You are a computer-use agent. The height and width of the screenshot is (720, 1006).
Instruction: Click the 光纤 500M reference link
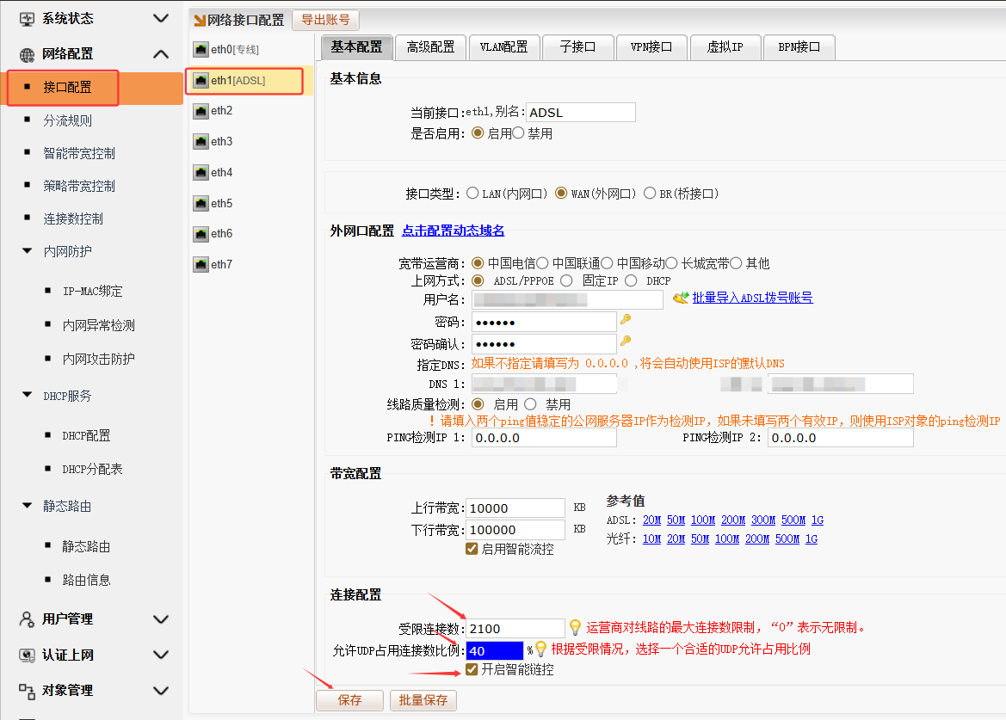pyautogui.click(x=787, y=539)
